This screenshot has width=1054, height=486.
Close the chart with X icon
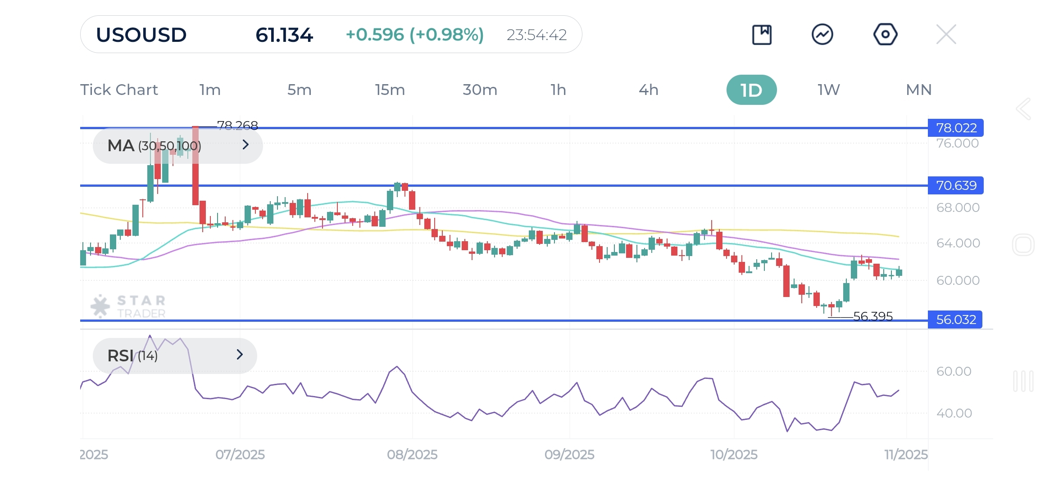click(x=946, y=35)
